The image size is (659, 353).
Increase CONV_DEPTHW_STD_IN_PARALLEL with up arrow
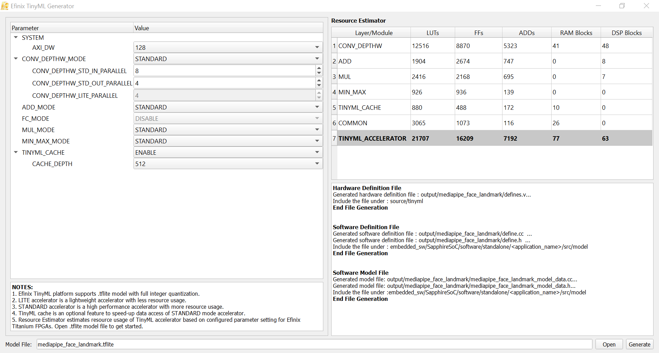pos(319,68)
